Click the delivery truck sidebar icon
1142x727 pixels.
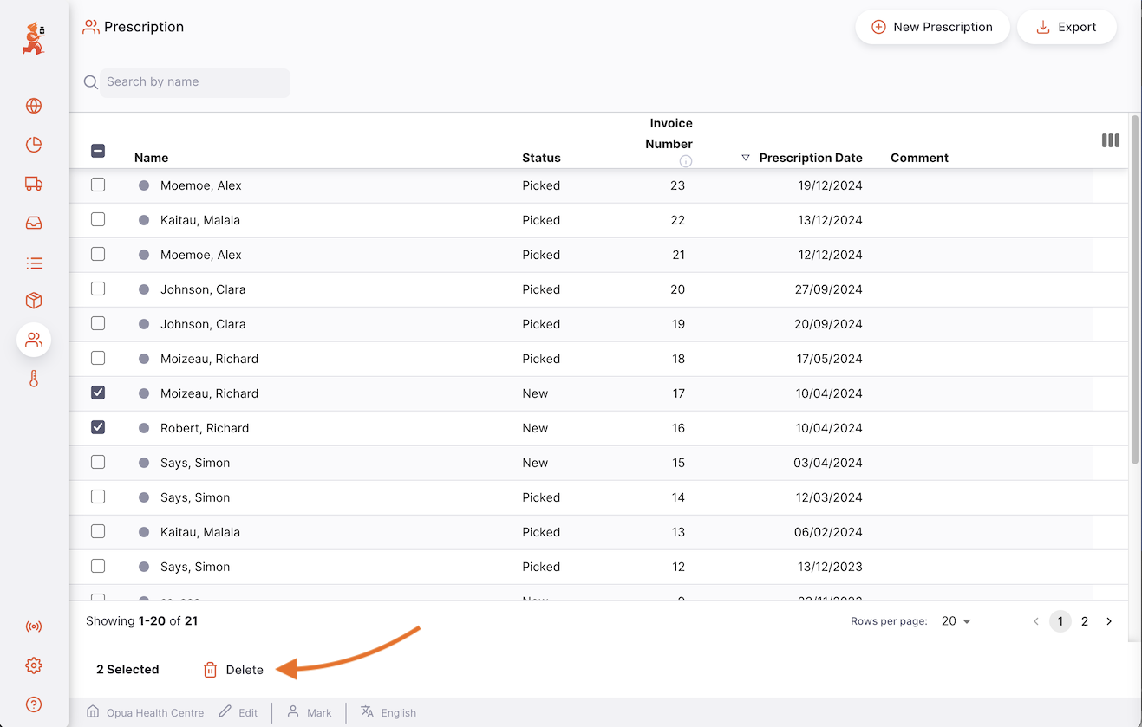click(34, 184)
